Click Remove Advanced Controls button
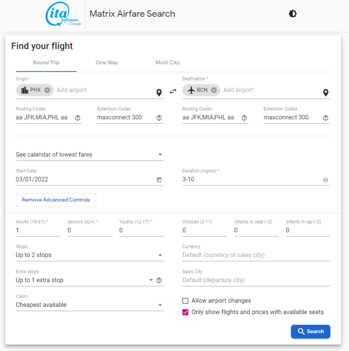 [x=56, y=200]
